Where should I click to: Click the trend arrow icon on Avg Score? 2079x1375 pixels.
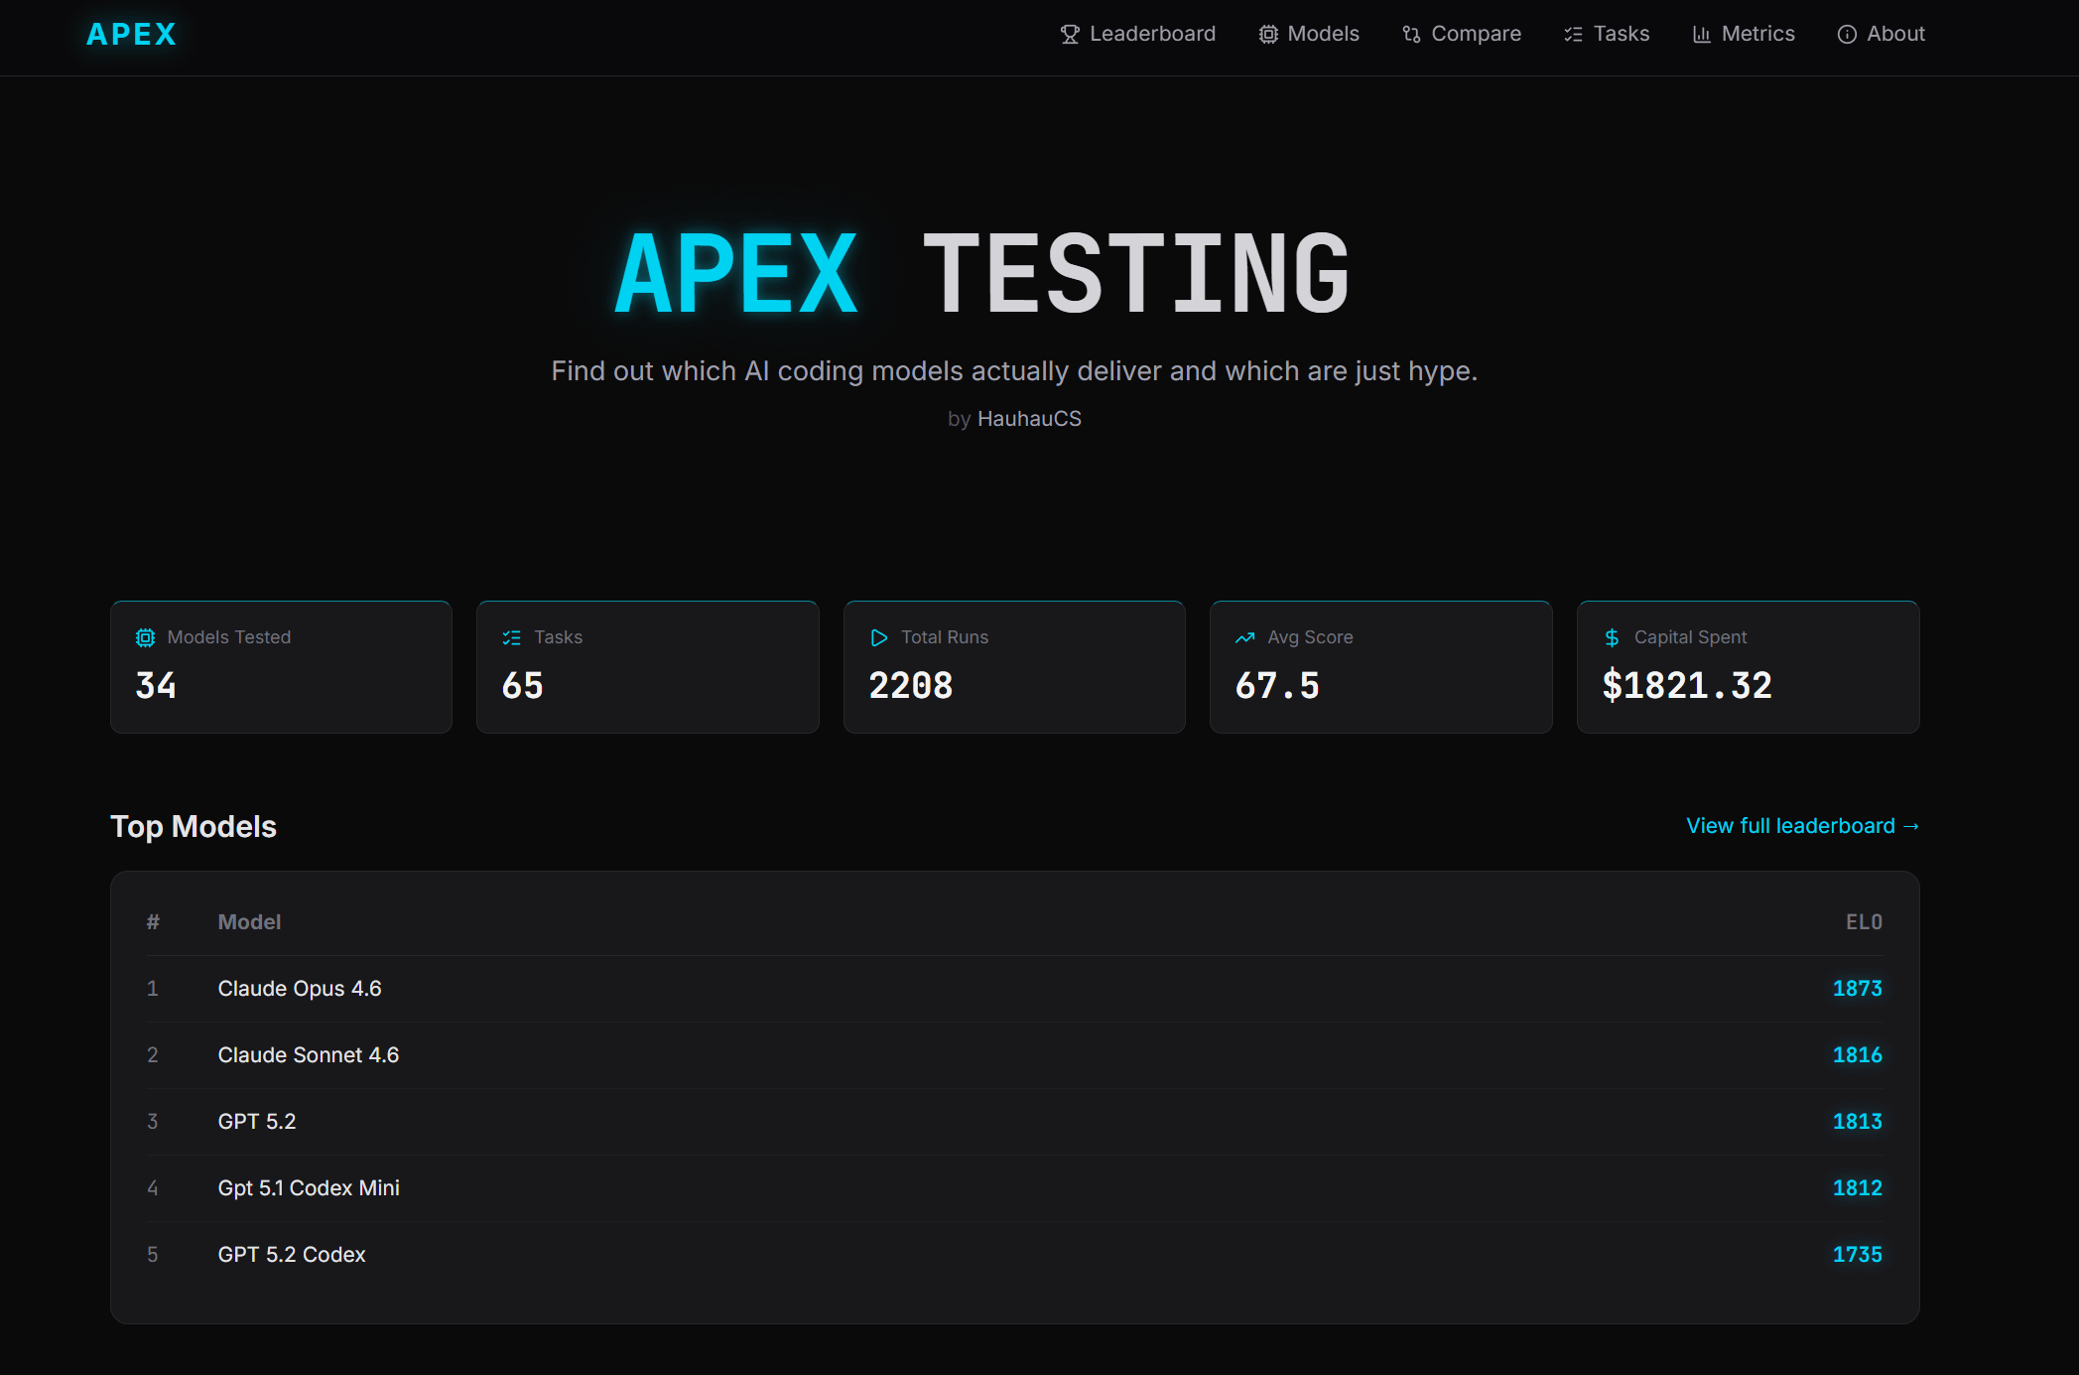pos(1244,637)
